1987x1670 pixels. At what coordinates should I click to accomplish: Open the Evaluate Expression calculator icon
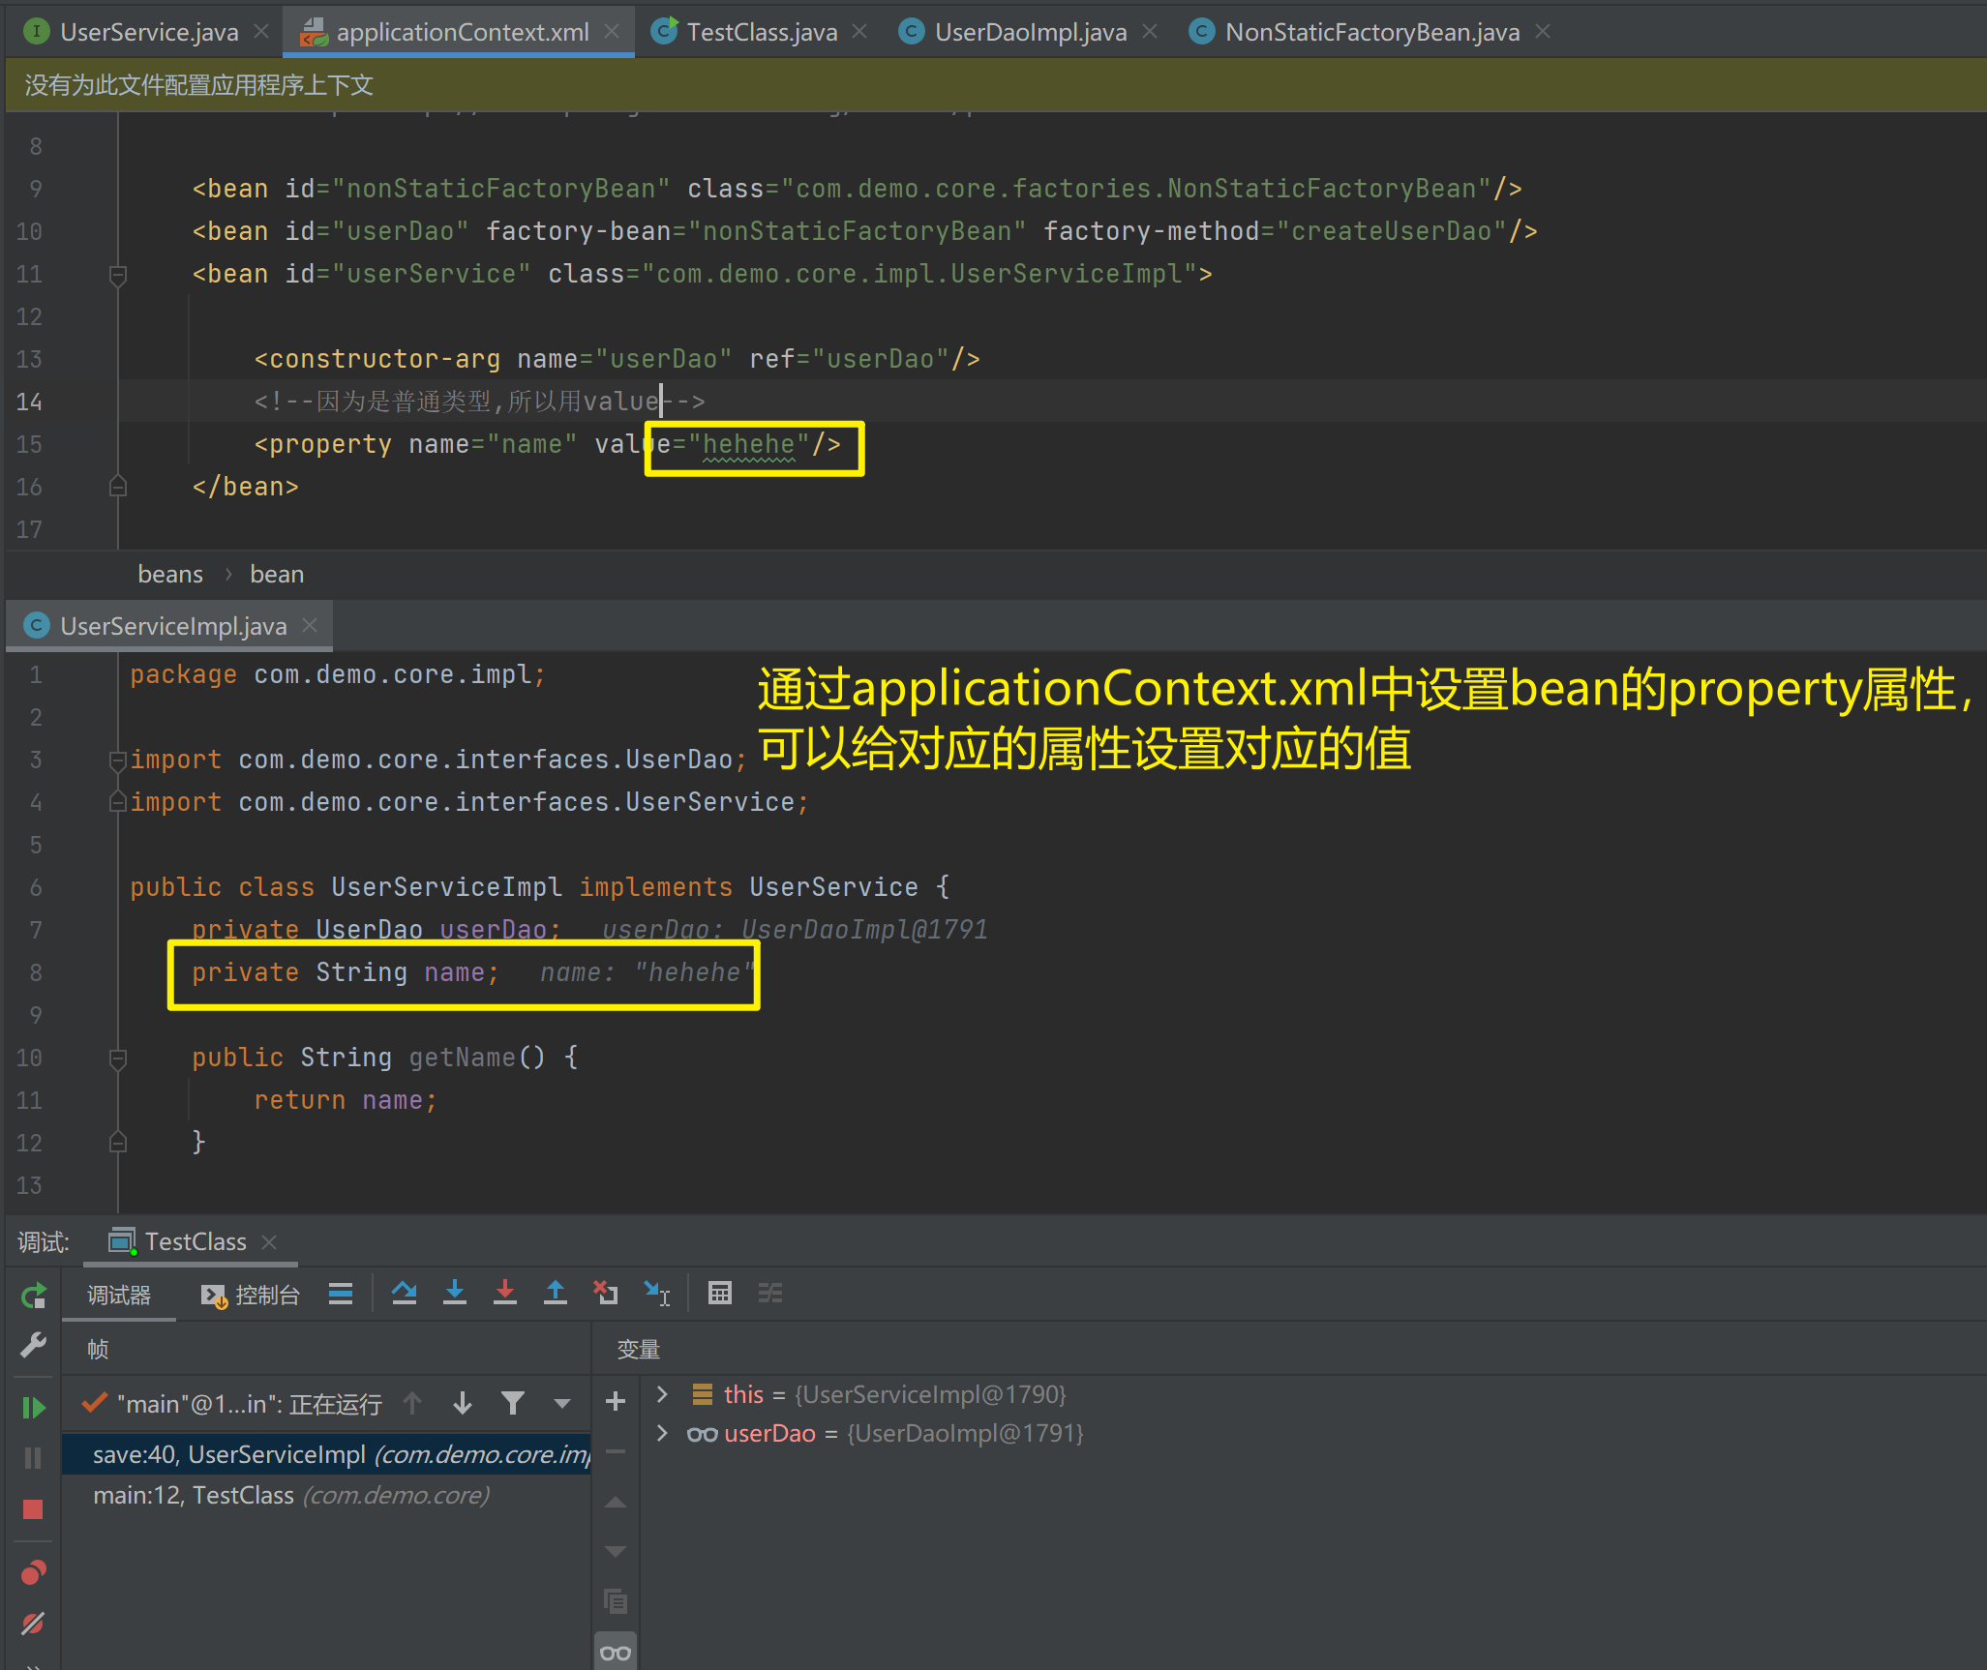719,1293
